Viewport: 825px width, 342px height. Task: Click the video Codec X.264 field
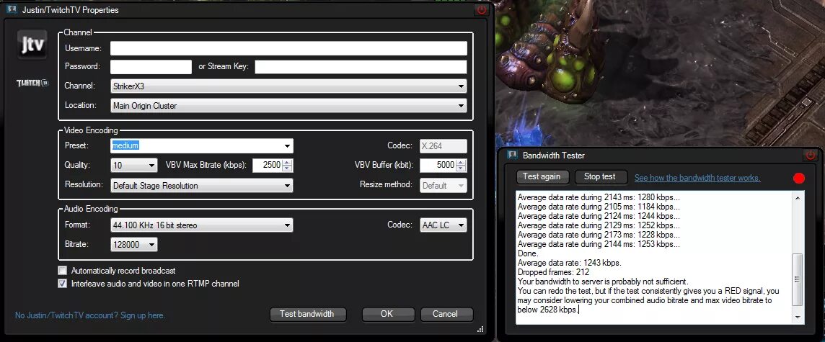pos(443,146)
